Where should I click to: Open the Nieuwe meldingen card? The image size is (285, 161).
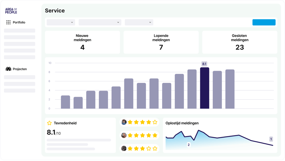click(x=83, y=42)
